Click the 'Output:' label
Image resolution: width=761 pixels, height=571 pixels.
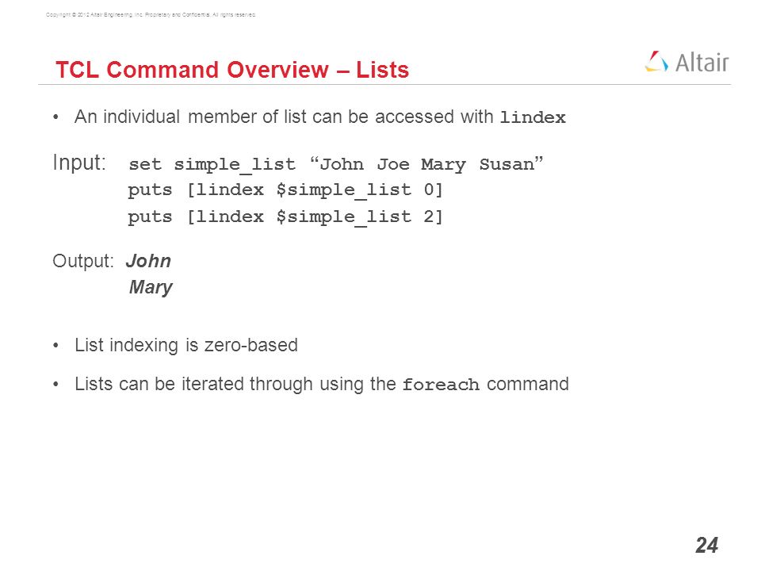tap(82, 261)
